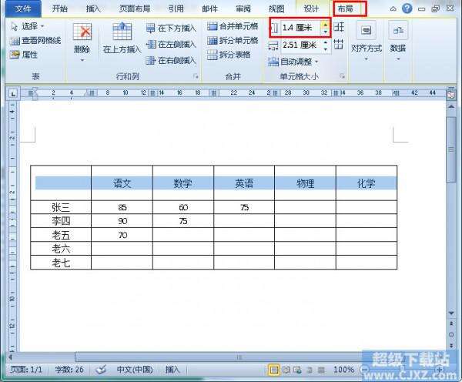
Task: Open the 自动调整 autofit dropdown
Action: coord(293,62)
